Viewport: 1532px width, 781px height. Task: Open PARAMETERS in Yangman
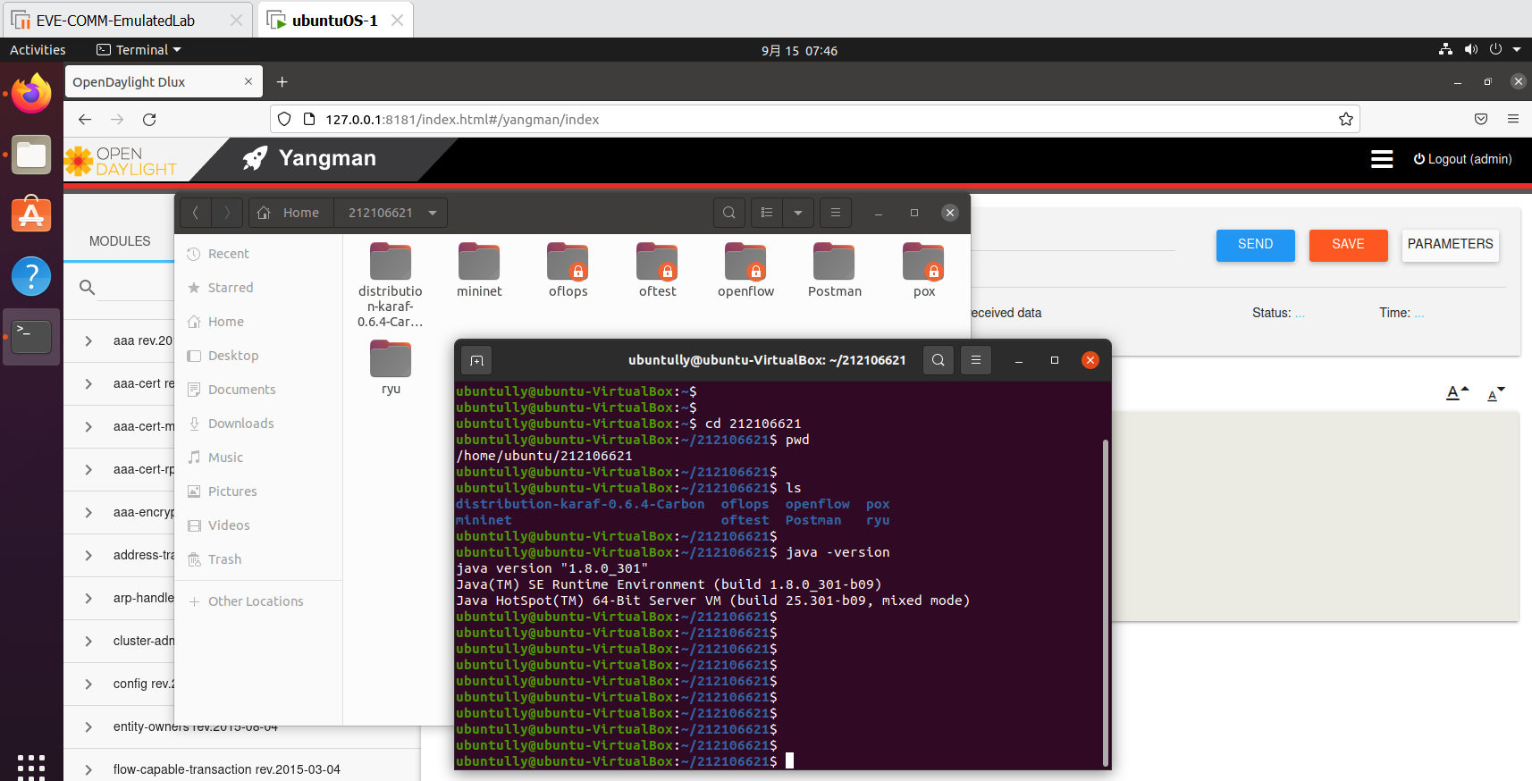coord(1450,245)
